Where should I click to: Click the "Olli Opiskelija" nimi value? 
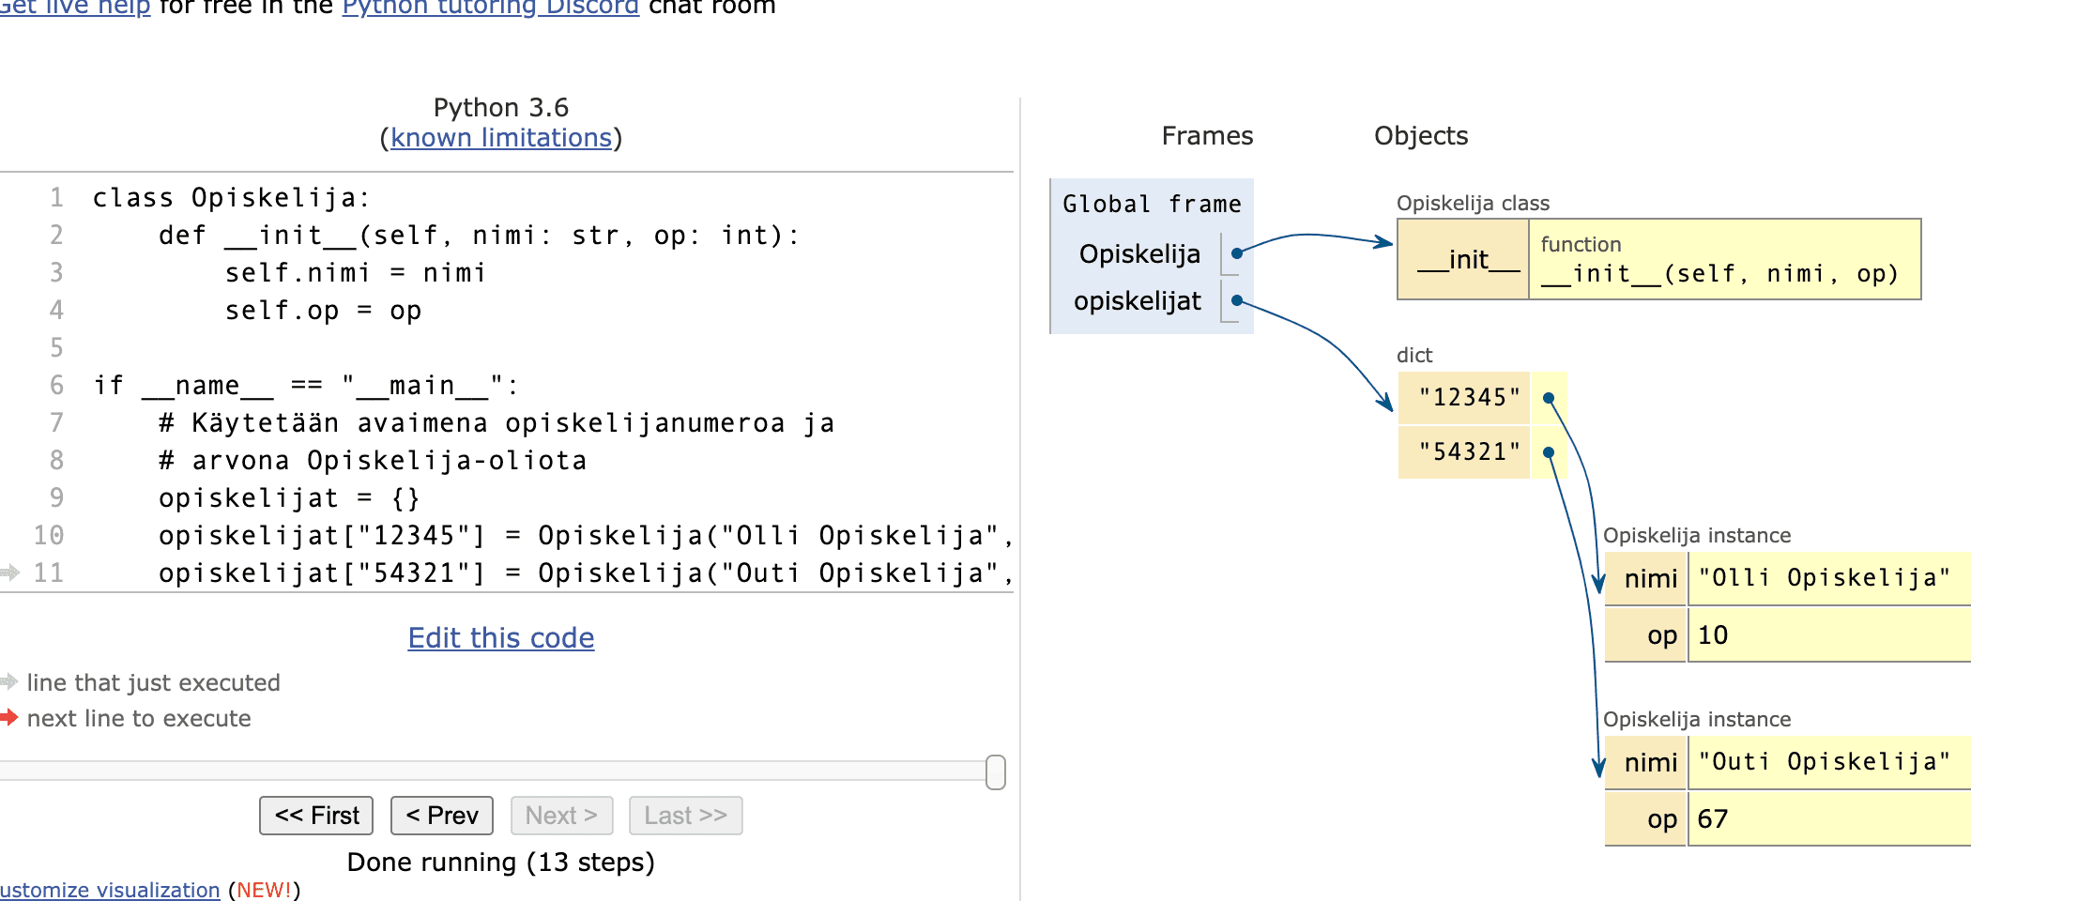point(1824,578)
